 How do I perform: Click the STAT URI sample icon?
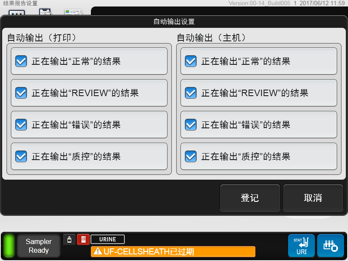pyautogui.click(x=301, y=246)
